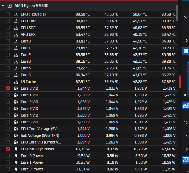Enable the CPU Core checkbox
This screenshot has height=173, width=189.
(x=8, y=21)
